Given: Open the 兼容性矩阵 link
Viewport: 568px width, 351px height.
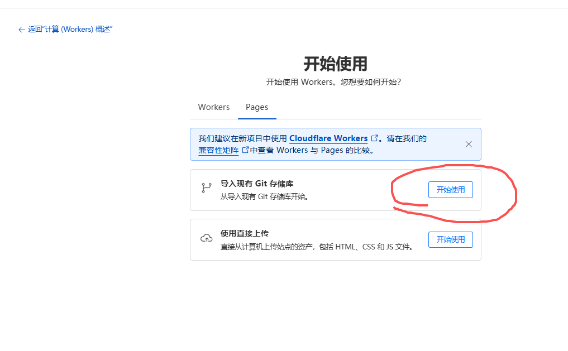Looking at the screenshot, I should tap(218, 150).
